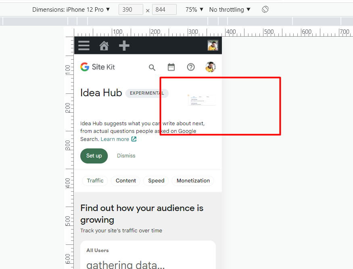Click the plus new-content icon
Viewport: 353px width, 269px height.
pyautogui.click(x=124, y=46)
